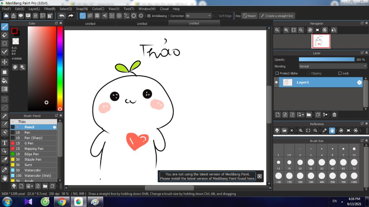Open the File menu
369x207 pixels.
pos(6,9)
